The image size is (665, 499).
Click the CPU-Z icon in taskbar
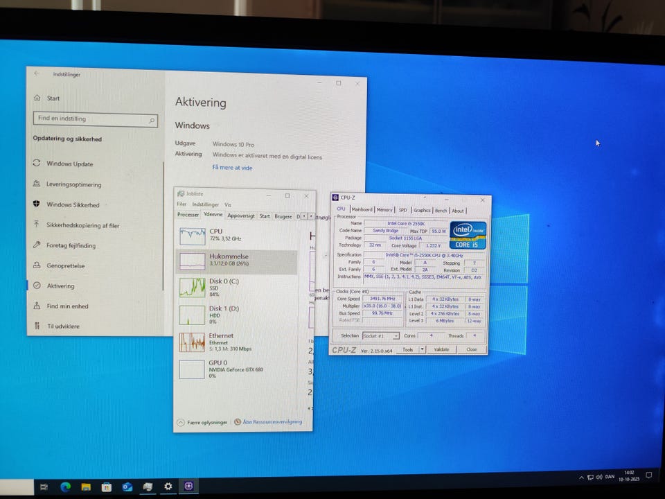pyautogui.click(x=188, y=487)
